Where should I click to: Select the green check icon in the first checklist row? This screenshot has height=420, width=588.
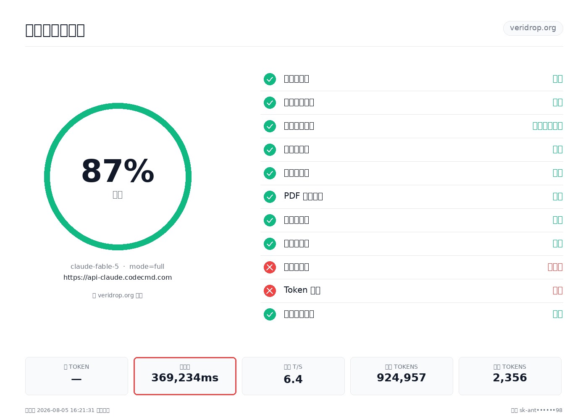tap(270, 79)
